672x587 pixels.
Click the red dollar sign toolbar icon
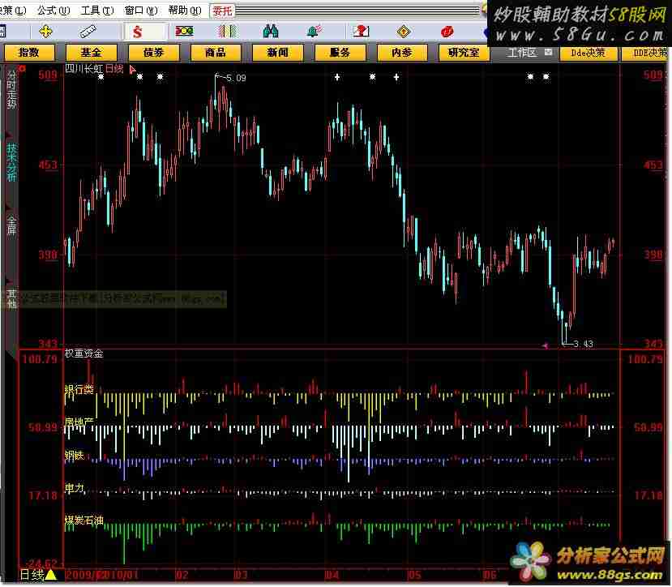138,32
